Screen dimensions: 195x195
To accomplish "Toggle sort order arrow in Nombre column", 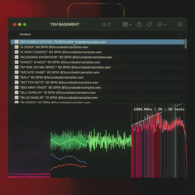I will click(181, 34).
